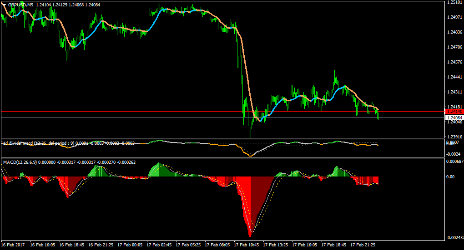Click the 1.24706 price axis label
The width and height of the screenshot is (464, 250).
[455, 47]
